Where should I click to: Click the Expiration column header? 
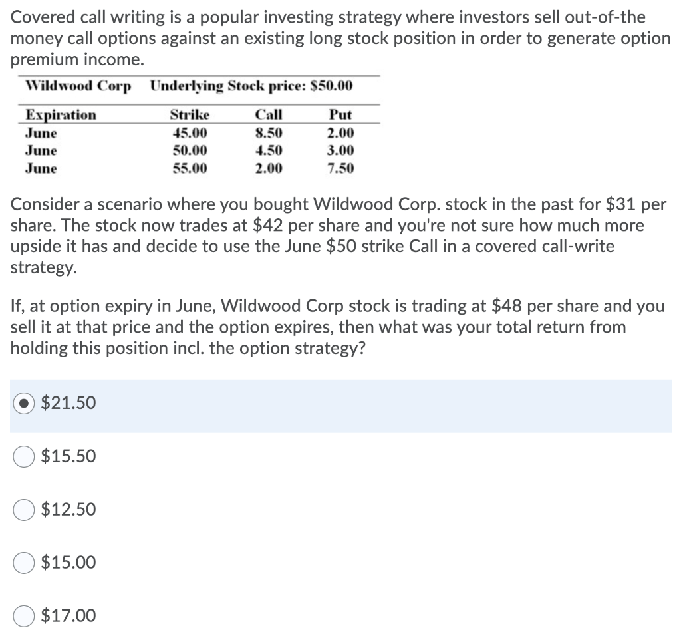click(61, 114)
